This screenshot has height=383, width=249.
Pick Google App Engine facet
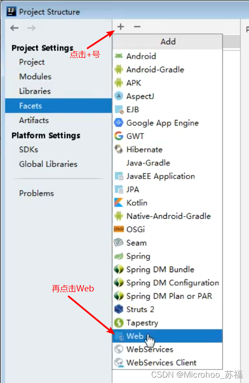pyautogui.click(x=167, y=123)
